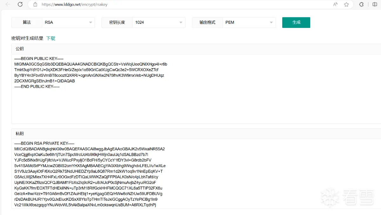Open browser extensions puzzle icon
381x215 pixels.
pyautogui.click(x=361, y=4)
